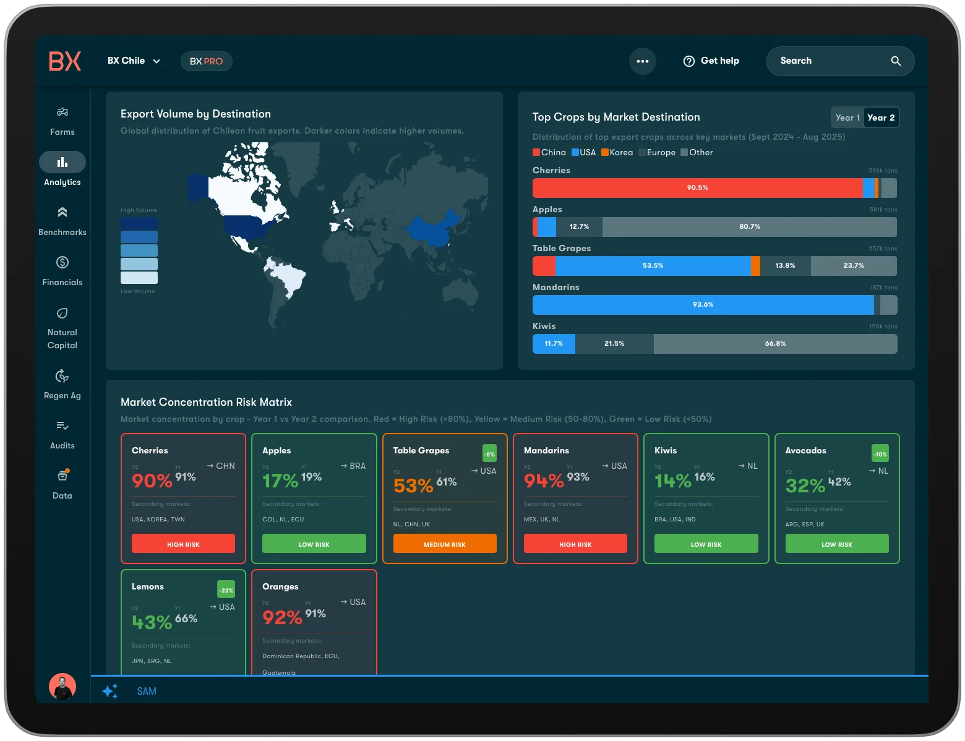Switch chart to Year 2
Screen dimensions: 965x741
click(x=881, y=118)
